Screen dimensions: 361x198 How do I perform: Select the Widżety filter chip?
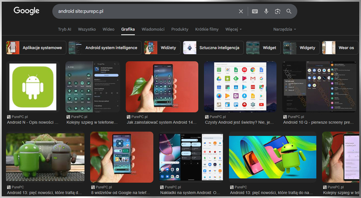click(162, 48)
